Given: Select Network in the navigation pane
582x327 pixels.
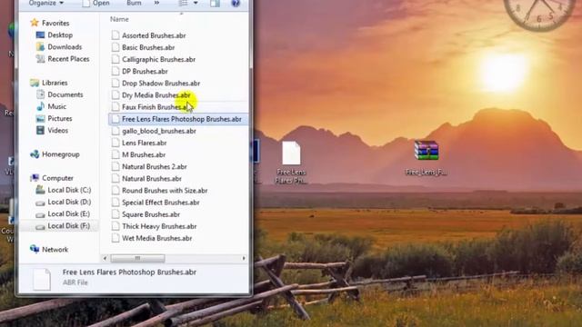Looking at the screenshot, I should point(49,250).
